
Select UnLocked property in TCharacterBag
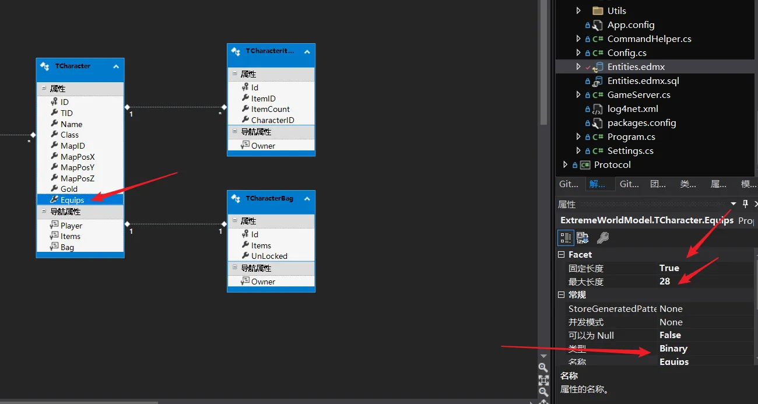pos(271,256)
